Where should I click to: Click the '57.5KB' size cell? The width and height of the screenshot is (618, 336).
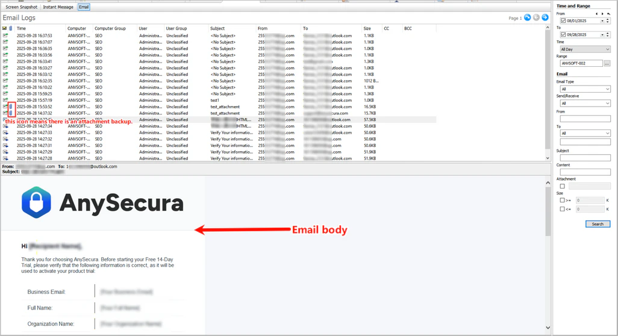point(370,120)
